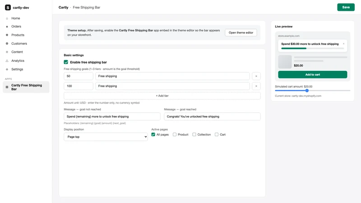Image resolution: width=361 pixels, height=203 pixels.
Task: Click the first tier amount field with 50
Action: (x=78, y=76)
